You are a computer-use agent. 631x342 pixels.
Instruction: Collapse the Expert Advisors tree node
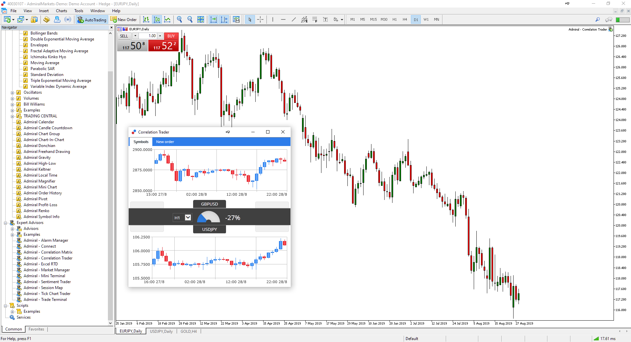pos(6,223)
